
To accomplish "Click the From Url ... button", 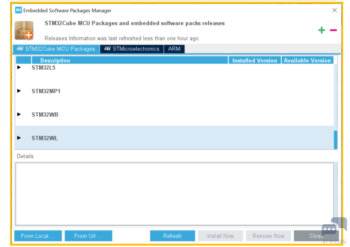I will 88,236.
